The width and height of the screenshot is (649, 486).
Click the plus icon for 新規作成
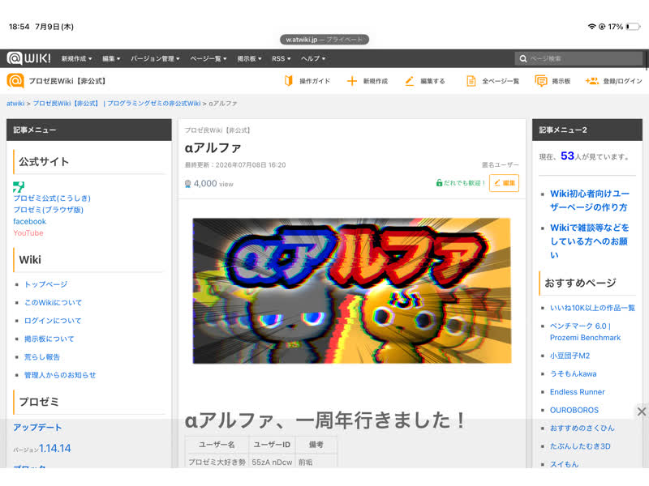coord(352,80)
